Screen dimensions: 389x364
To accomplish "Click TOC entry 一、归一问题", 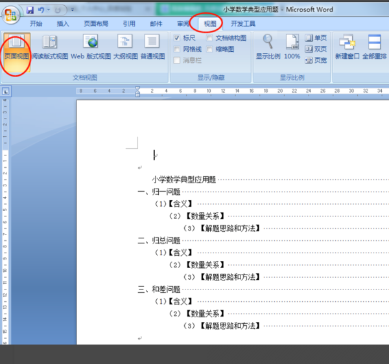I will (x=159, y=192).
